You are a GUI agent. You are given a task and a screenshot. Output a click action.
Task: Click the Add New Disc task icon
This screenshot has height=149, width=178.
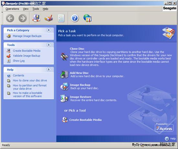tap(64, 75)
